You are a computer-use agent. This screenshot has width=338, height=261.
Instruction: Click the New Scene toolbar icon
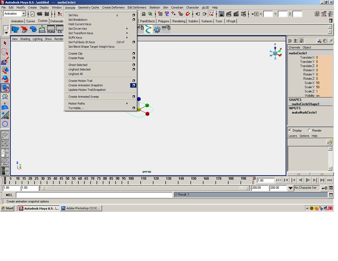pyautogui.click(x=33, y=14)
